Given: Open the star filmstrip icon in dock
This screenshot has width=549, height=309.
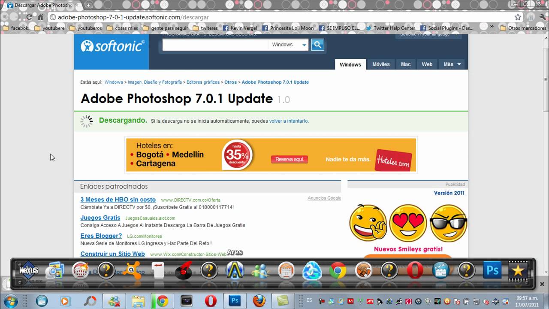Looking at the screenshot, I should (518, 271).
